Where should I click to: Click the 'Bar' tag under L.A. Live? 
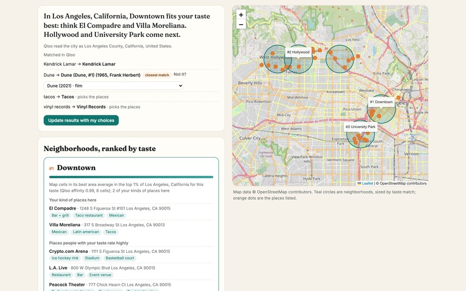click(x=80, y=275)
